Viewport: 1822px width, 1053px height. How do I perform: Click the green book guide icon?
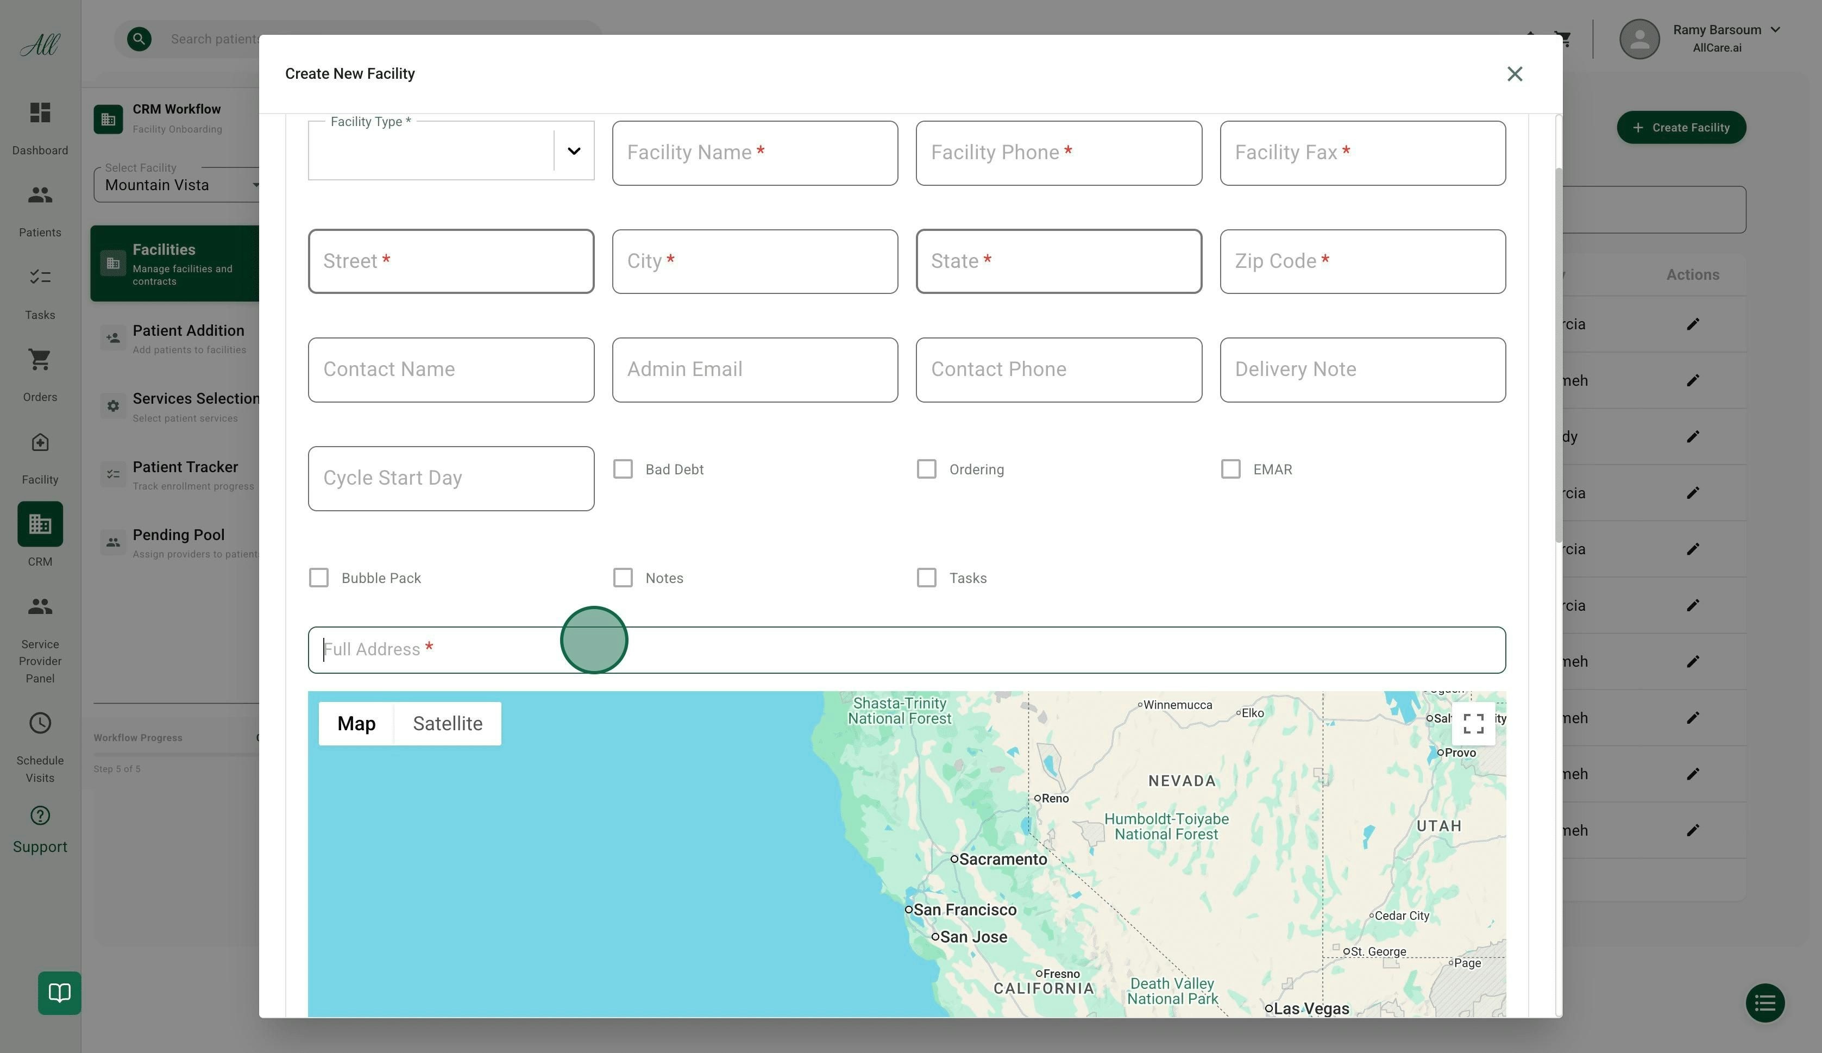click(59, 992)
